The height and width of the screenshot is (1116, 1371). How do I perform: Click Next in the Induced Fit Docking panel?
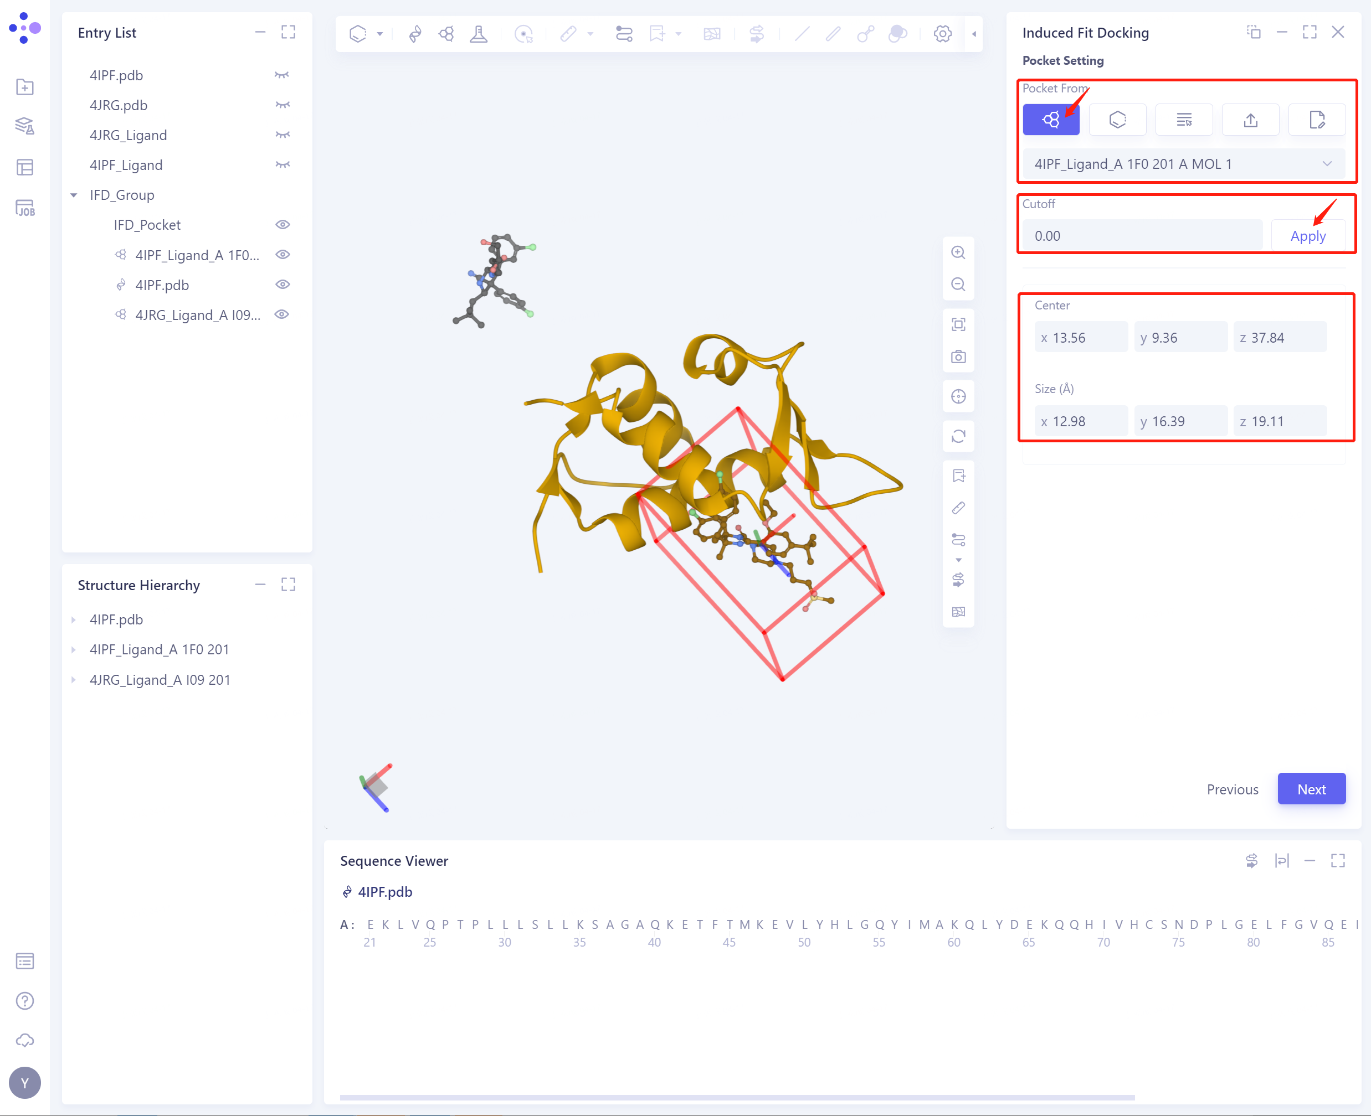pos(1311,789)
